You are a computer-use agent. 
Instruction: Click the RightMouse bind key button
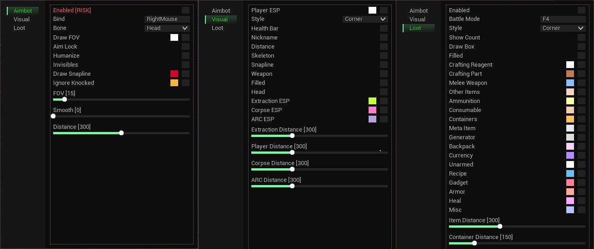click(x=167, y=19)
